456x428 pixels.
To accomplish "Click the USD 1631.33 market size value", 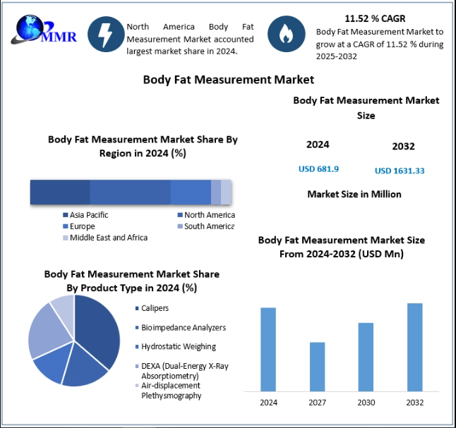I will point(400,171).
